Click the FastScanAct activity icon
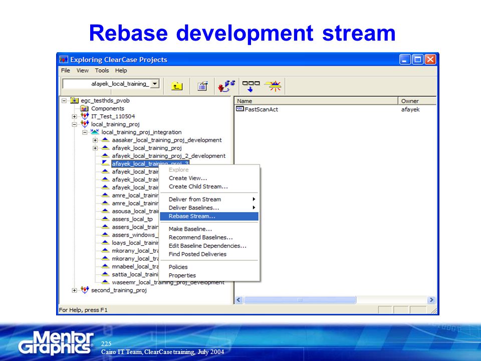Viewport: 481px width, 361px height. tap(240, 109)
